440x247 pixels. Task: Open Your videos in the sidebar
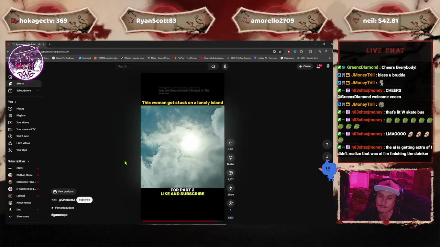coord(23,122)
